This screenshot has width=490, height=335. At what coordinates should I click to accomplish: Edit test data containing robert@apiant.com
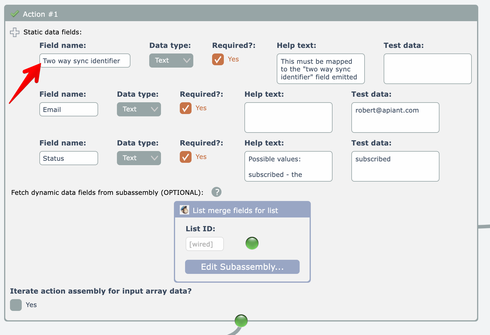395,118
